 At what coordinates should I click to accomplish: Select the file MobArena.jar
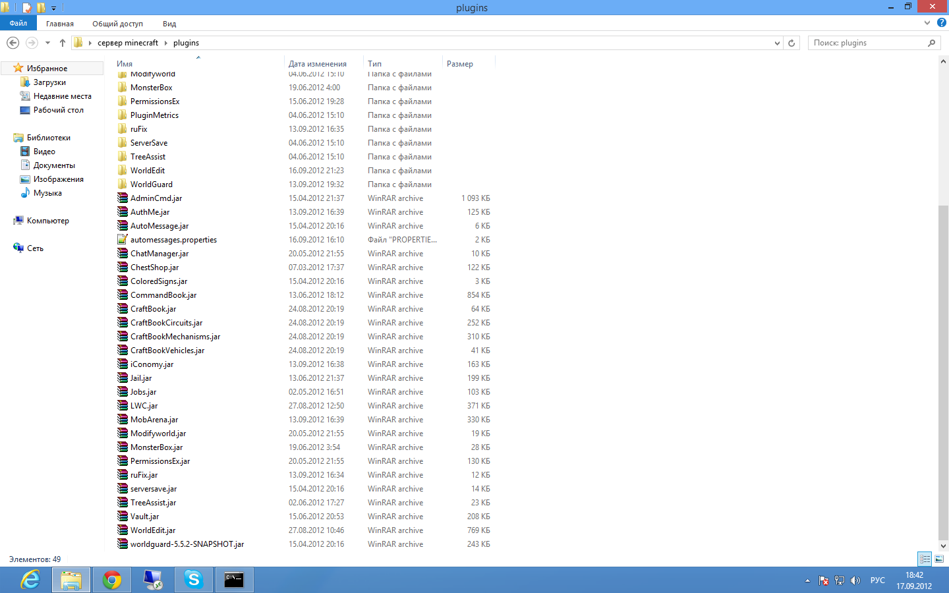154,420
